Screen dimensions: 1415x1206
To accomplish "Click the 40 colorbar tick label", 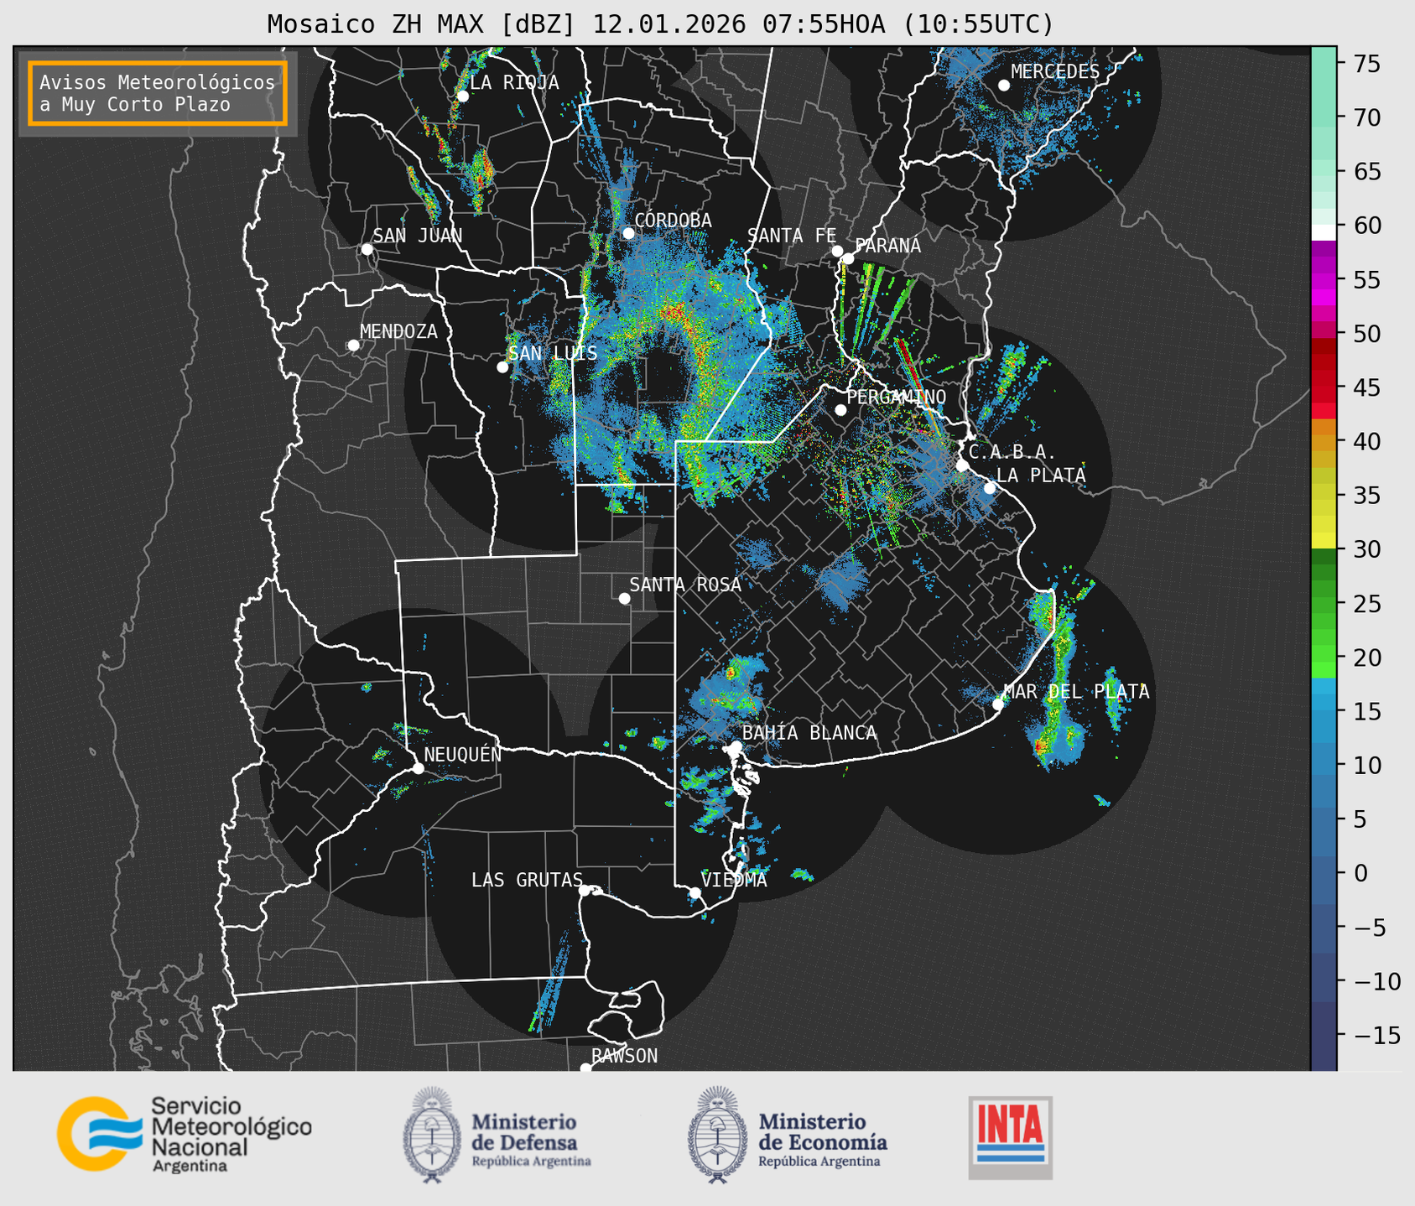I will (x=1367, y=441).
